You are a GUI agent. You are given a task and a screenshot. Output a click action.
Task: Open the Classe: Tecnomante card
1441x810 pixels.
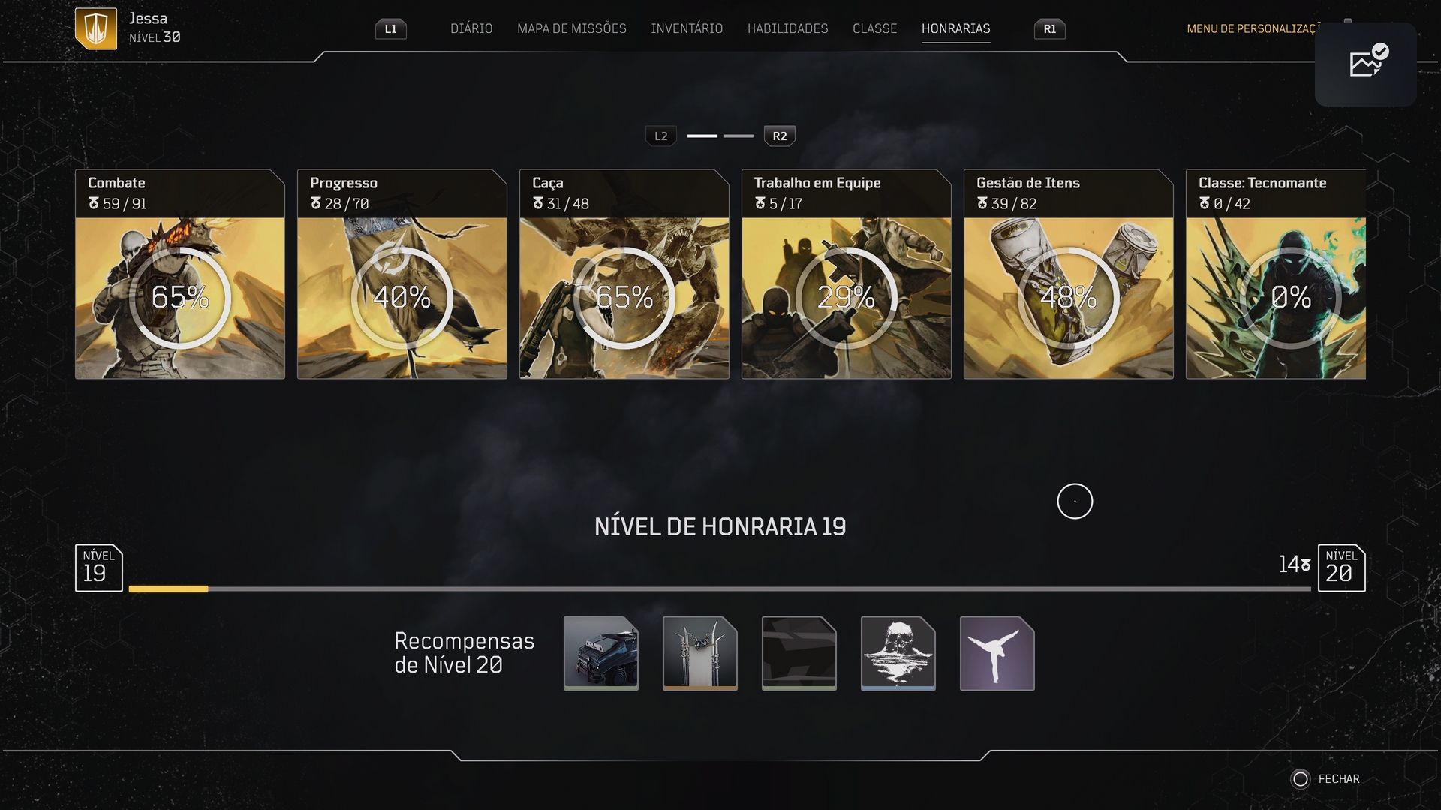coord(1276,274)
